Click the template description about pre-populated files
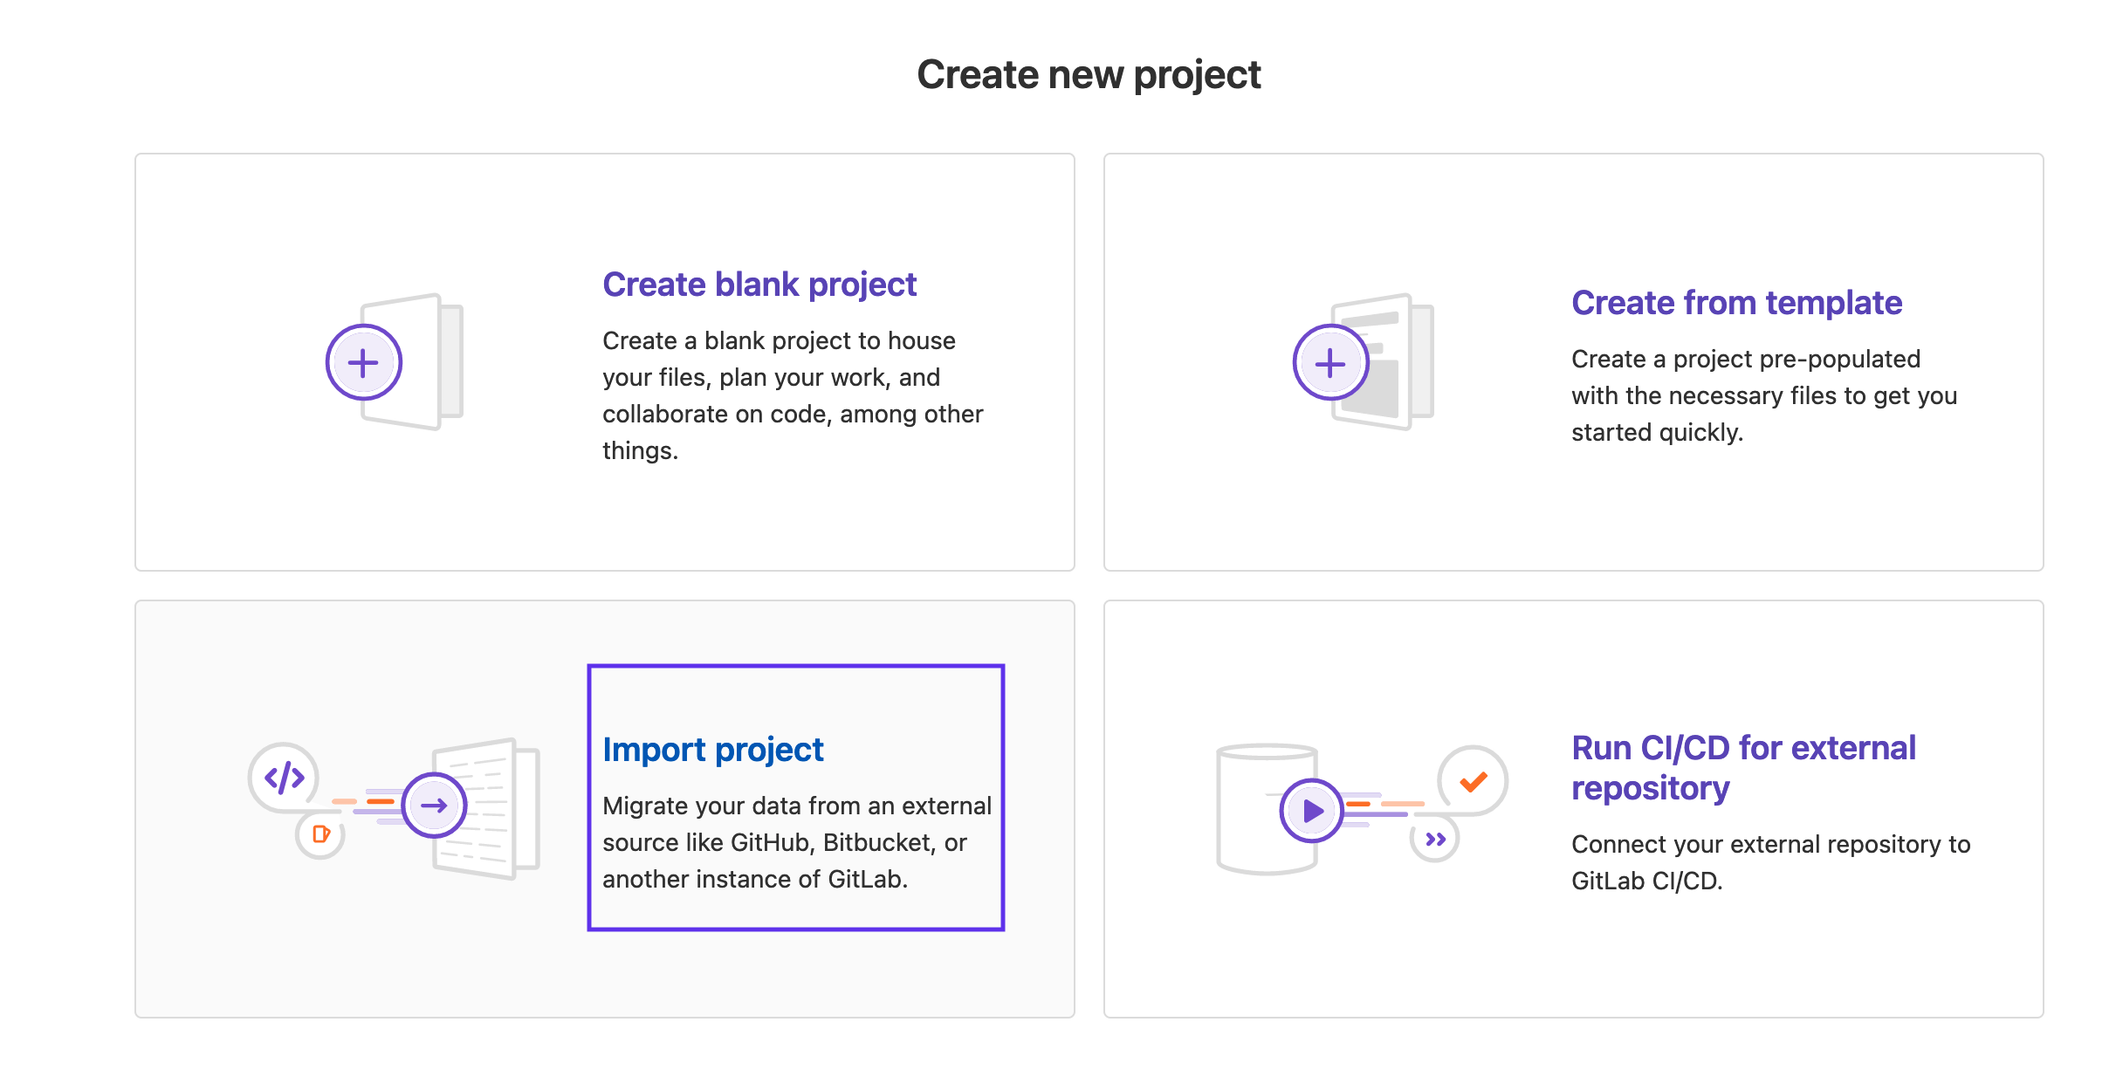Screen dimensions: 2116x1070 (x=1763, y=395)
